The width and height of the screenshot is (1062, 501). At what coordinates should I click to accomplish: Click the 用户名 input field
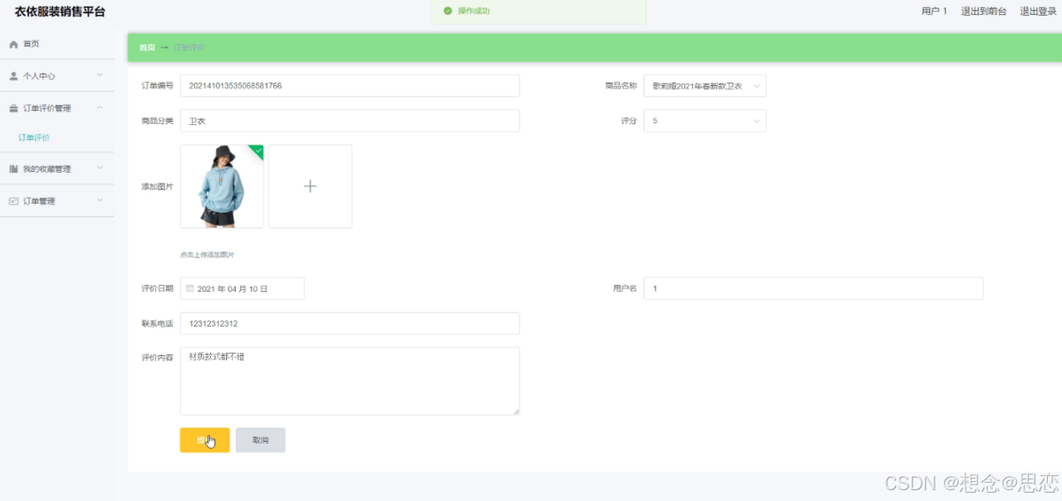pyautogui.click(x=814, y=288)
